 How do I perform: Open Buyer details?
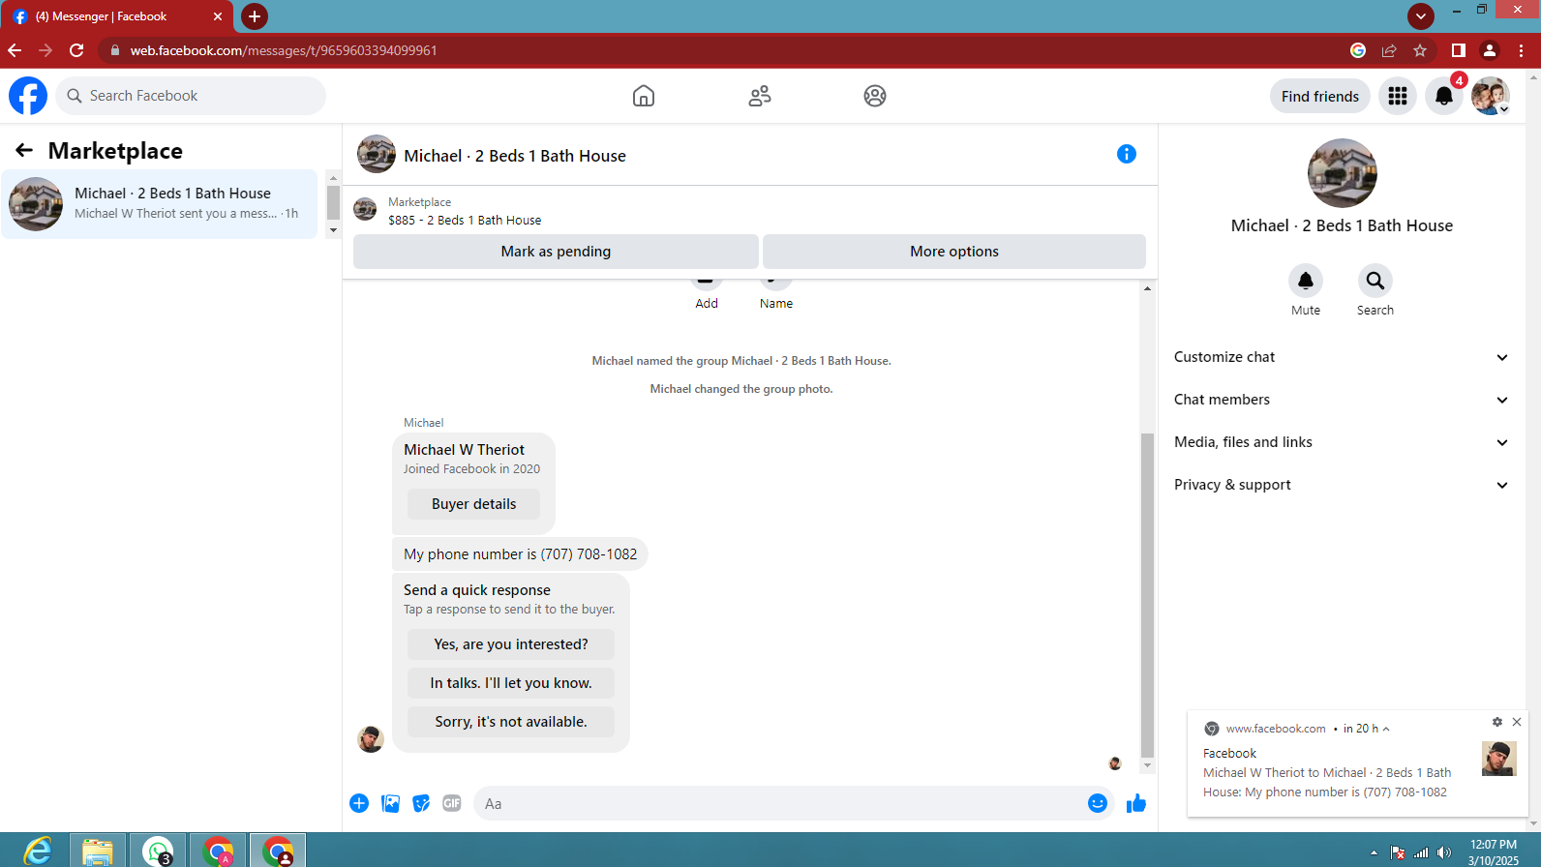pyautogui.click(x=474, y=504)
